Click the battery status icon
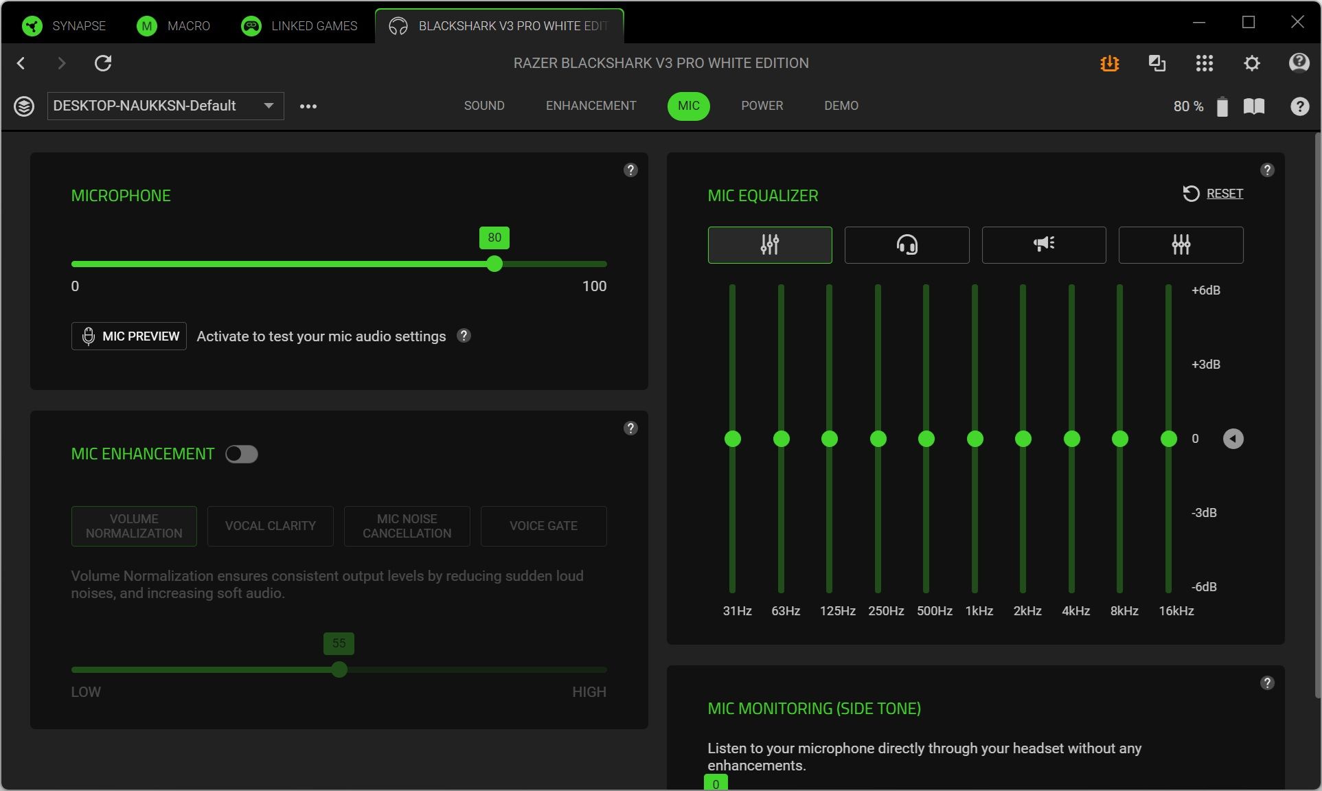The image size is (1322, 791). [x=1222, y=106]
